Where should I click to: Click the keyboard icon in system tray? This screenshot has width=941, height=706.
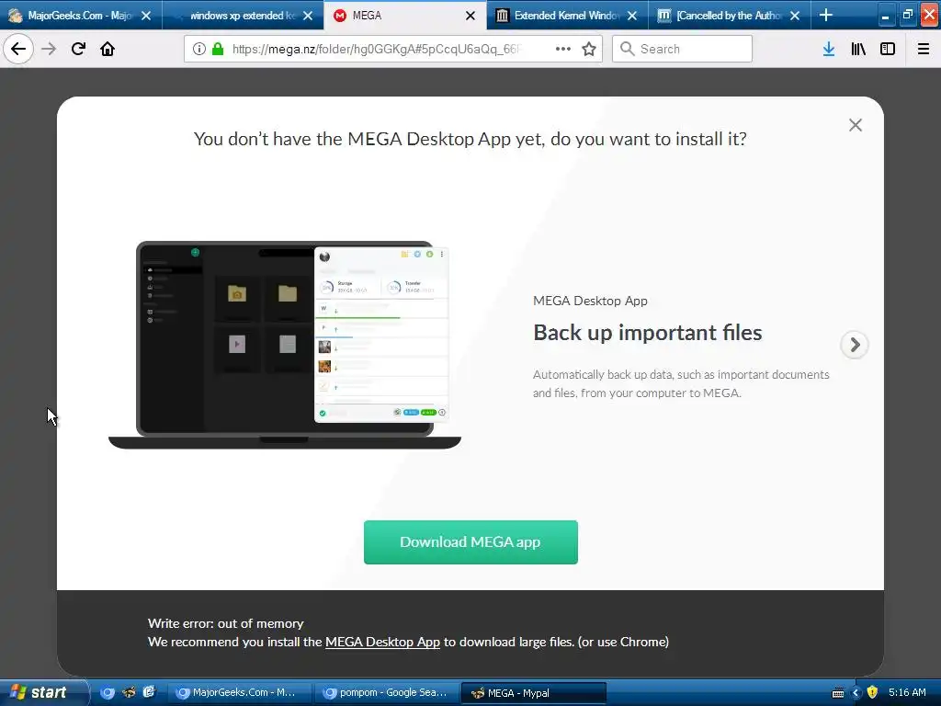click(x=838, y=693)
